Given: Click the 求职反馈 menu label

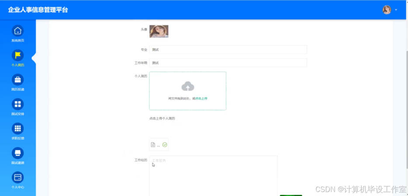Looking at the screenshot, I should [x=18, y=138].
